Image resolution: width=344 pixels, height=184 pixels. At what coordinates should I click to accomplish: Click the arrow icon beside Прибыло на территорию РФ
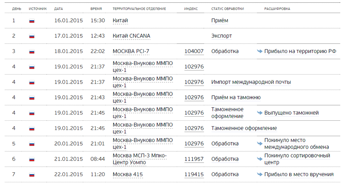(260, 51)
